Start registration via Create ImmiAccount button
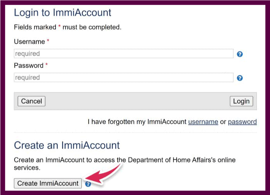 [x=48, y=183]
